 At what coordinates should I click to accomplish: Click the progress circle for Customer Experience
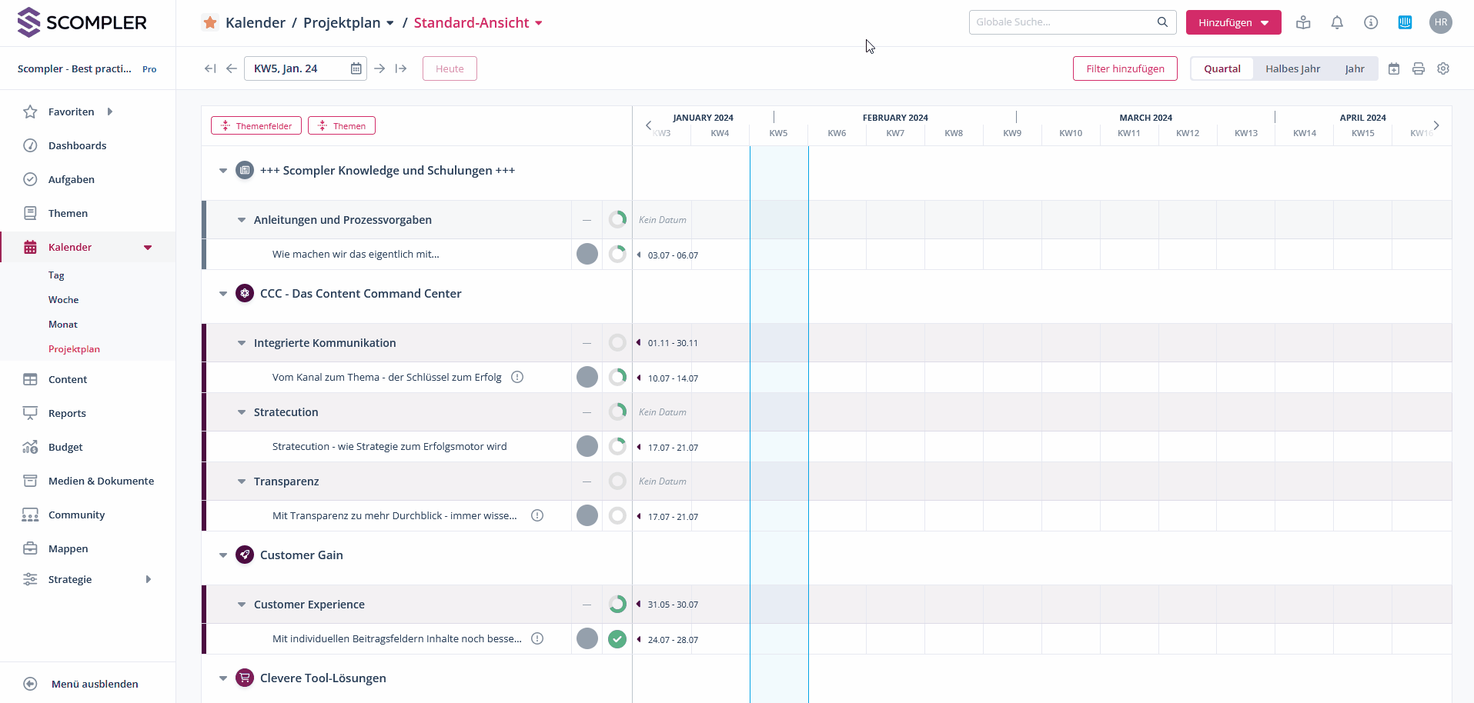coord(617,605)
